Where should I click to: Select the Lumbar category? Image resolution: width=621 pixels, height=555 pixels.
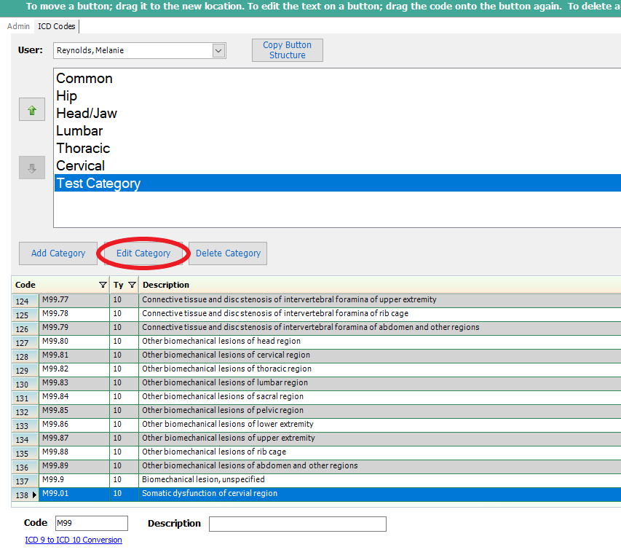(79, 131)
